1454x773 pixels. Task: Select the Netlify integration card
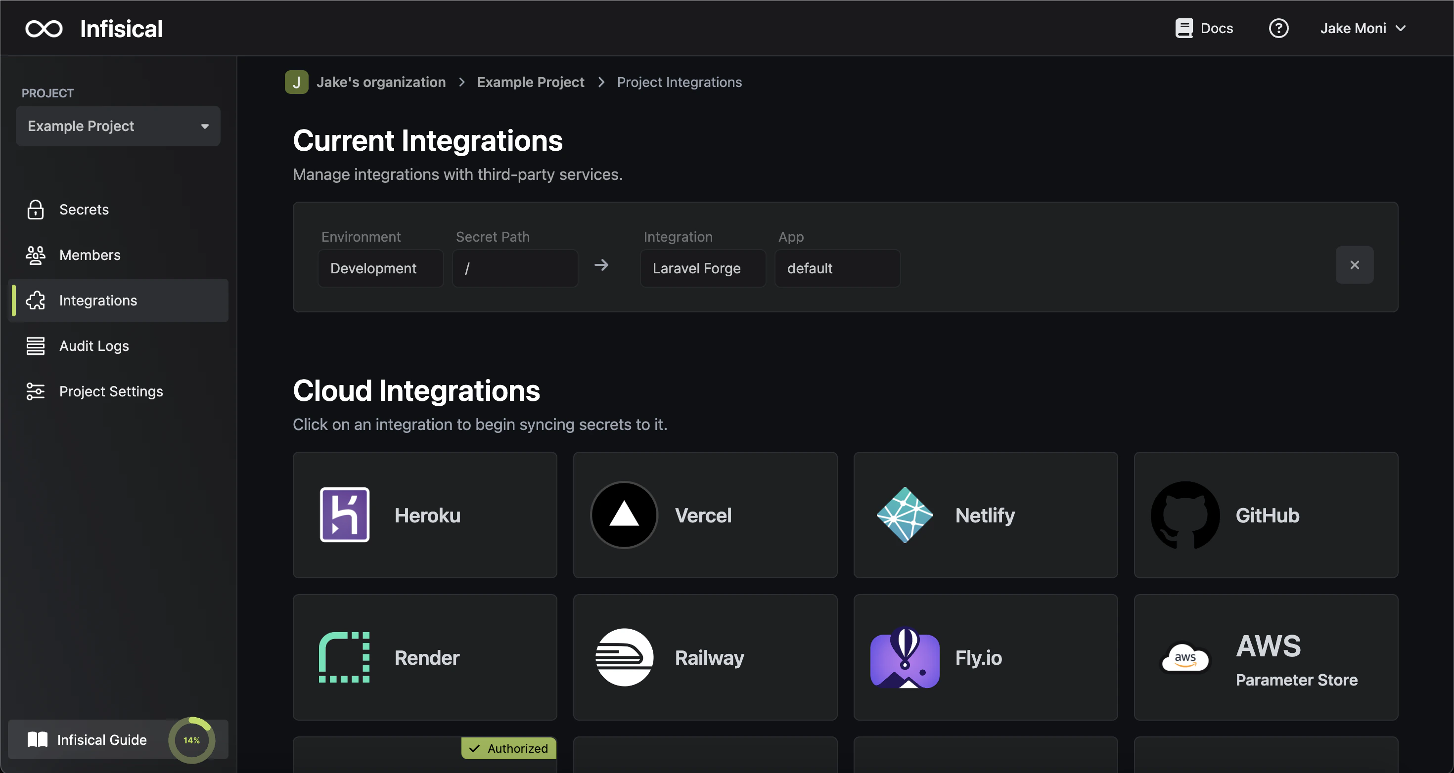tap(986, 515)
